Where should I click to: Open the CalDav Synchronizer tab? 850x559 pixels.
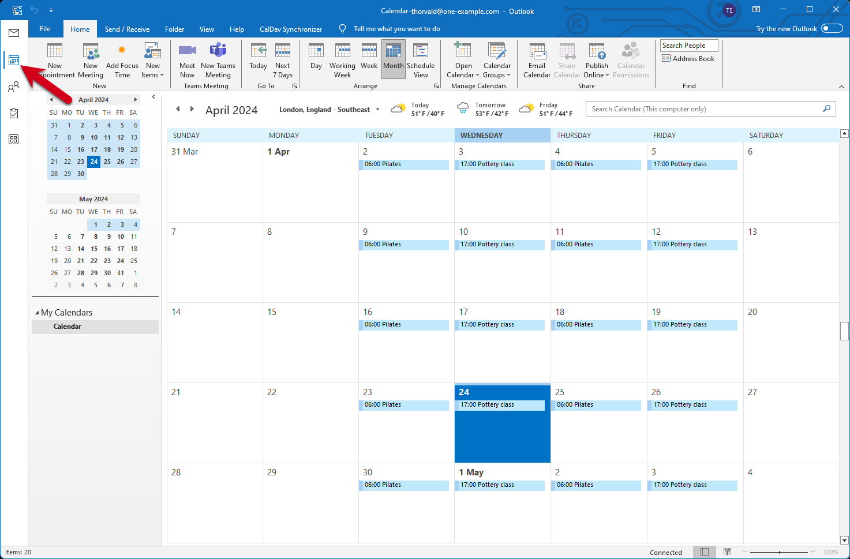point(291,29)
